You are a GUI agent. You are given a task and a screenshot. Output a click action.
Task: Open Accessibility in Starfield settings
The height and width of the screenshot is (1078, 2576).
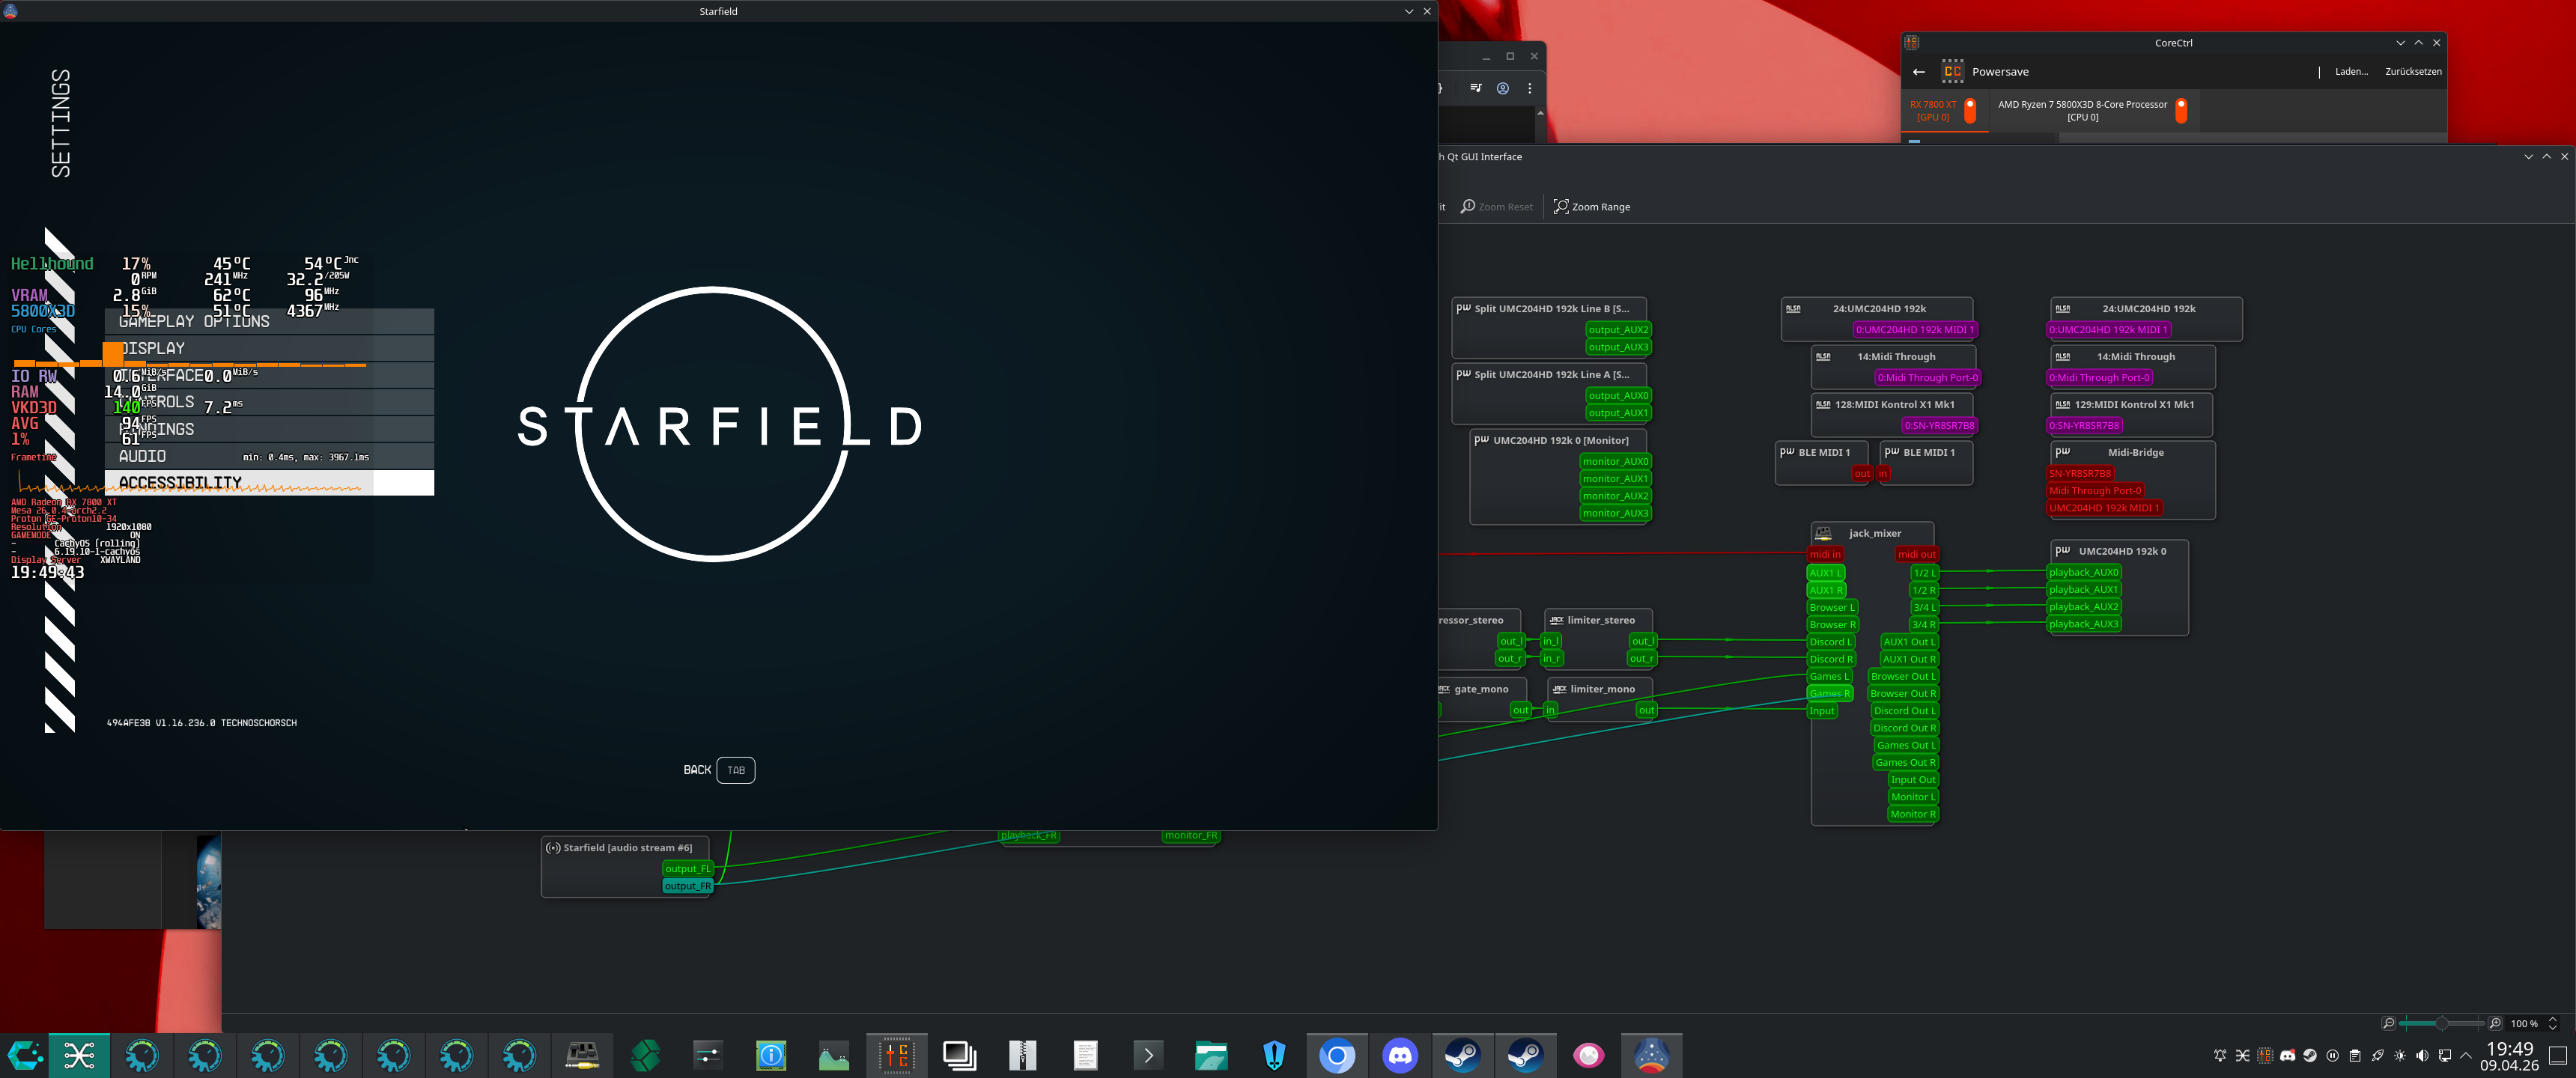(269, 483)
